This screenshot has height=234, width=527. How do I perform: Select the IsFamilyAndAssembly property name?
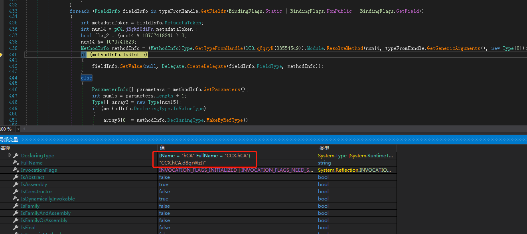46,213
